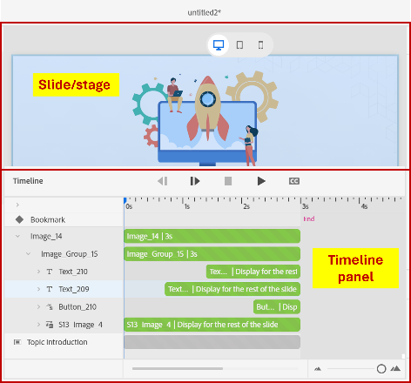Collapse the Image_Group_15 group
The height and width of the screenshot is (383, 411).
28,254
